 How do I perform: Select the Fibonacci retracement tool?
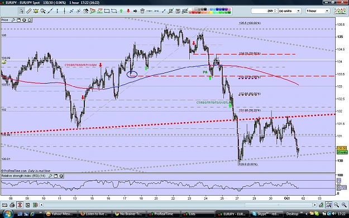point(100,11)
